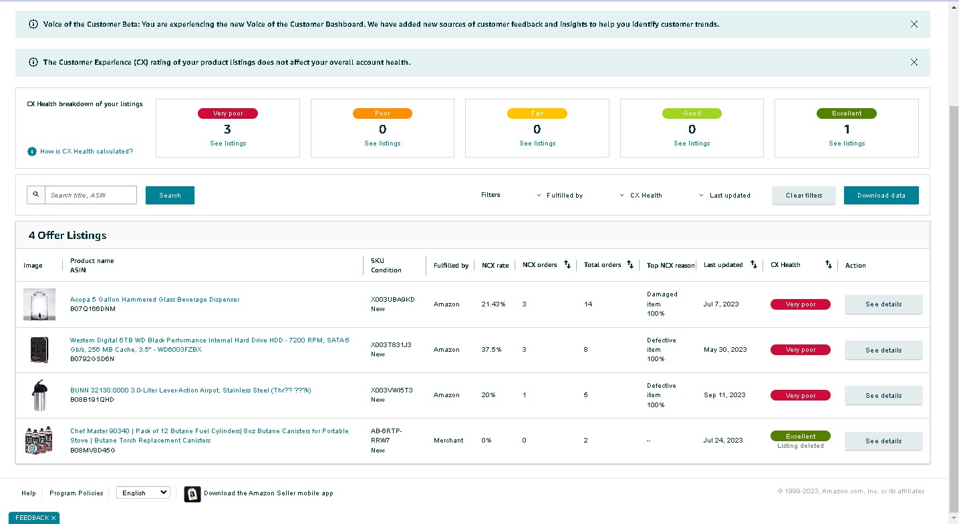The image size is (959, 524).
Task: Open the CX Health filter dropdown
Action: pyautogui.click(x=642, y=196)
